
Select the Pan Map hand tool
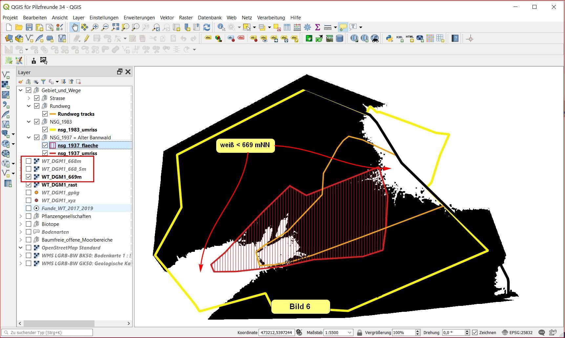coord(75,27)
